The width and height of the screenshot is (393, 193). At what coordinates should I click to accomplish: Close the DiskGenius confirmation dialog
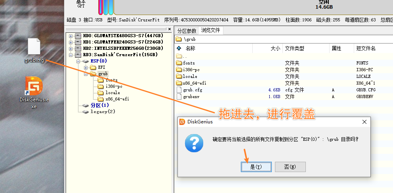pyautogui.click(x=364, y=122)
